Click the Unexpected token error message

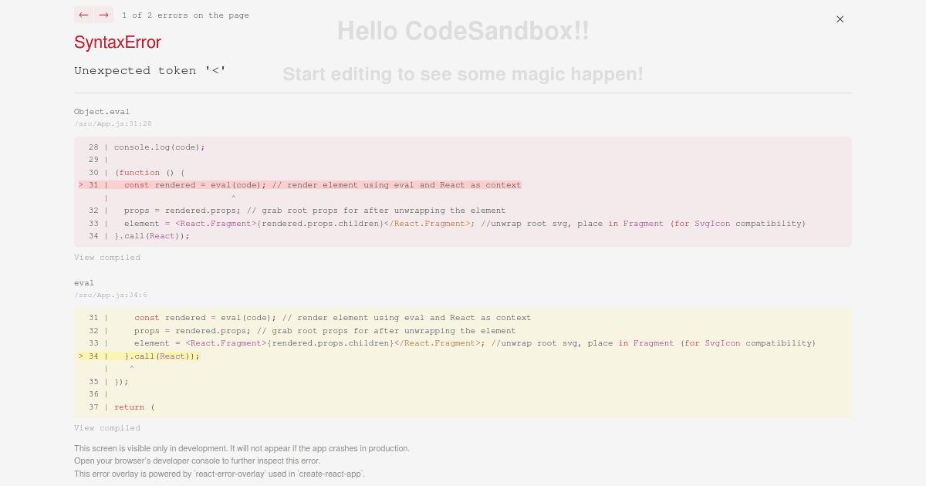pos(149,70)
